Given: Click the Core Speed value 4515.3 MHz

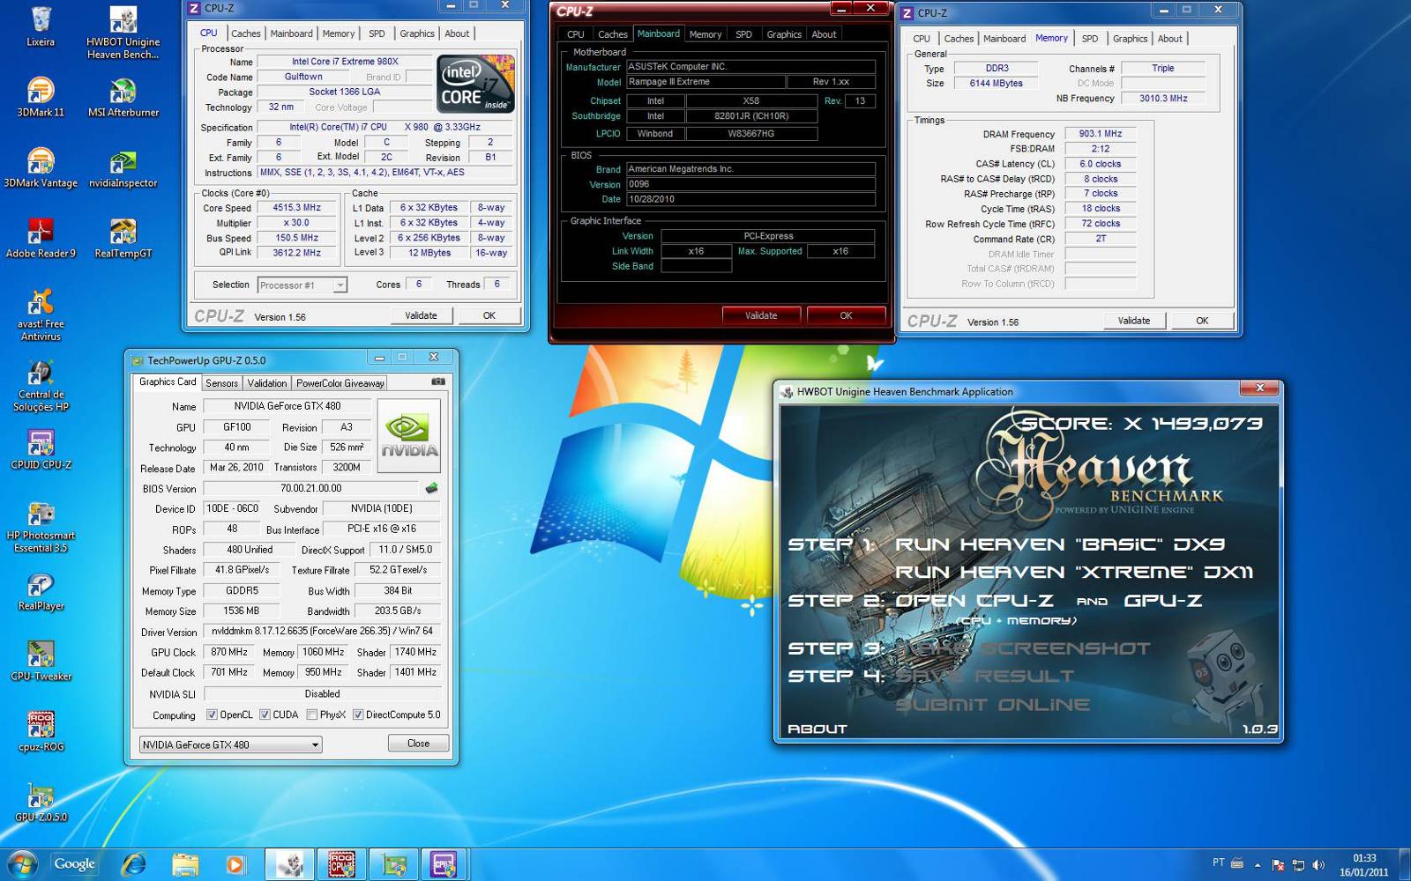Looking at the screenshot, I should 296,208.
